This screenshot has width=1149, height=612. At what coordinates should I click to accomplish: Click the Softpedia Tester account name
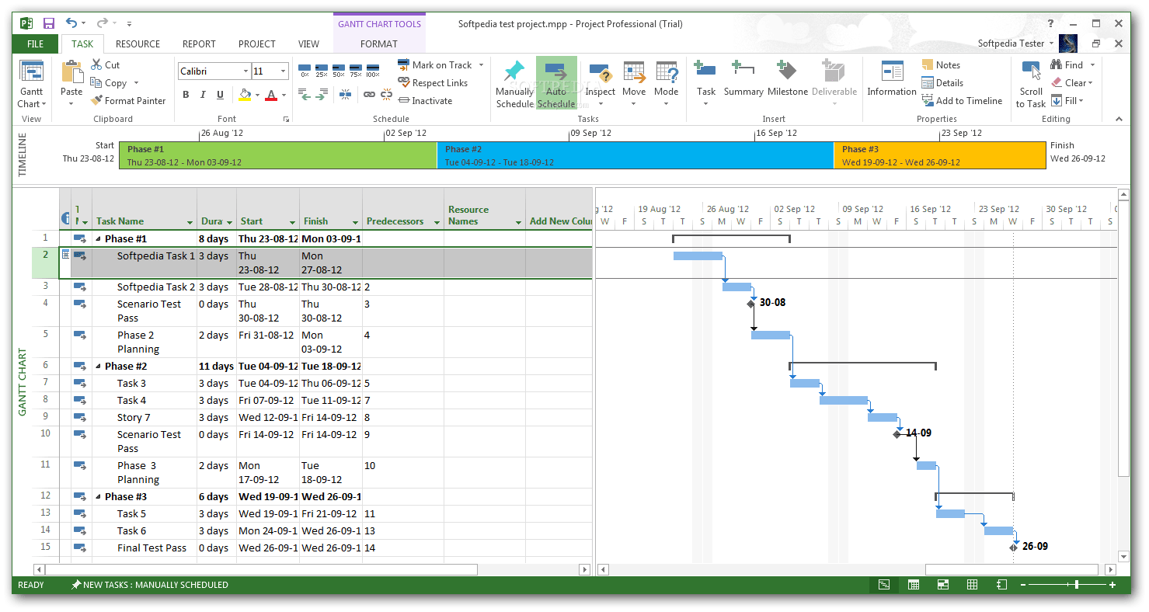point(1011,43)
